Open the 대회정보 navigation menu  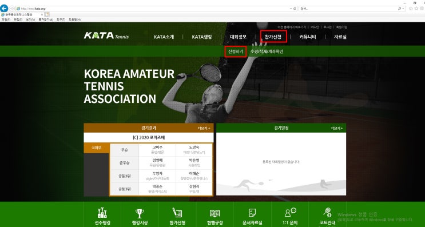(239, 37)
